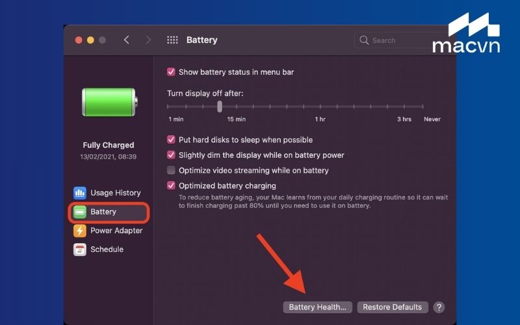Uncheck Put hard disks to sleep

coord(171,140)
